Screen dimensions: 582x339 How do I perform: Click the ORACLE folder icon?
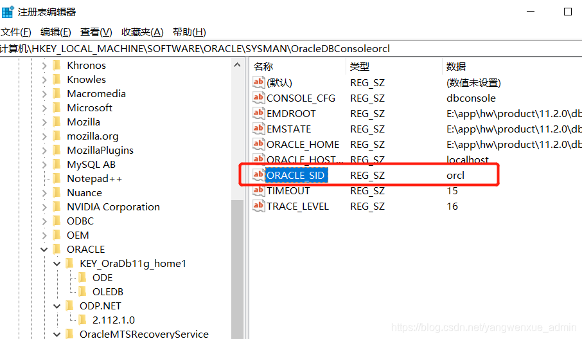(57, 249)
